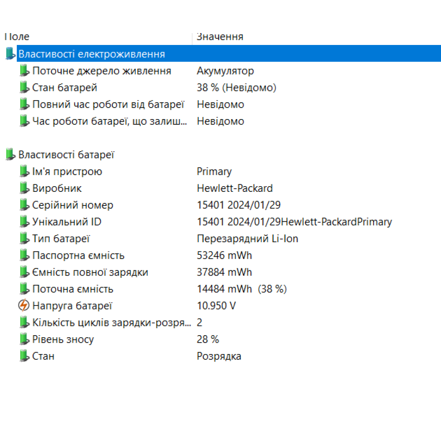Select the Ім'я пристрою row
The height and width of the screenshot is (441, 441).
click(67, 172)
